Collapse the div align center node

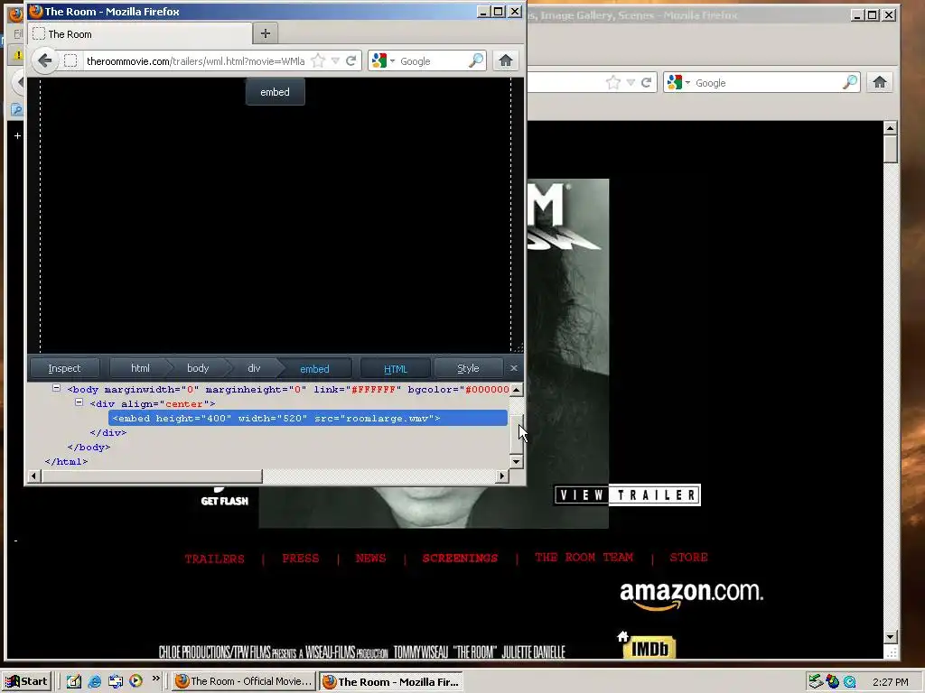click(79, 402)
